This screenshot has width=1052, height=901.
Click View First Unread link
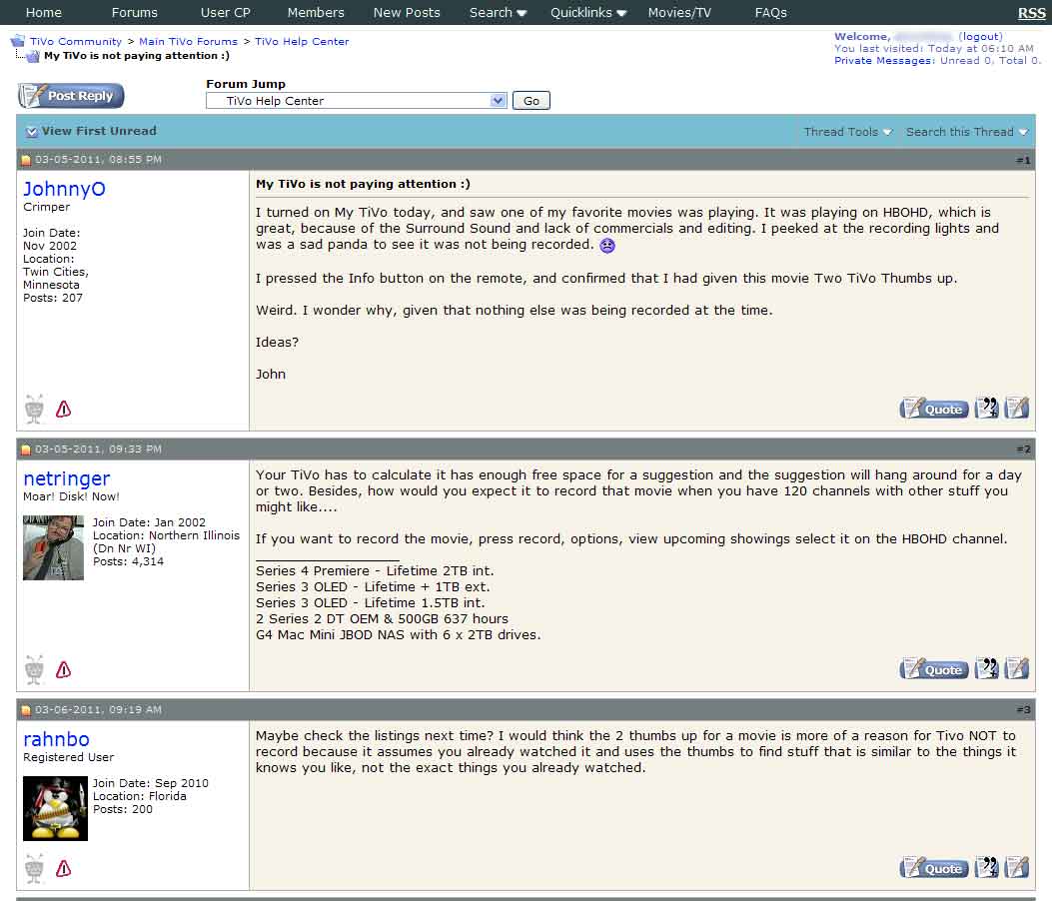[99, 131]
